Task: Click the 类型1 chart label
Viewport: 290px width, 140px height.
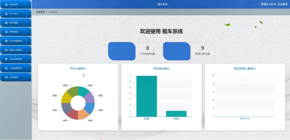Action: click(90, 86)
